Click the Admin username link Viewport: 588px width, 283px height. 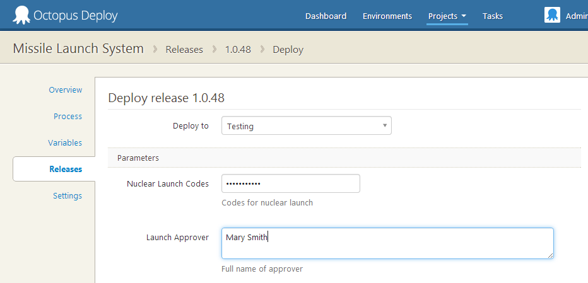[577, 16]
